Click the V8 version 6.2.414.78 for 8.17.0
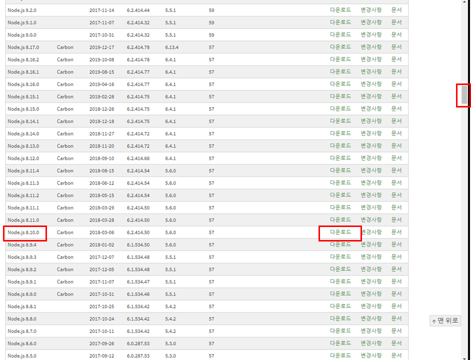 click(x=138, y=47)
